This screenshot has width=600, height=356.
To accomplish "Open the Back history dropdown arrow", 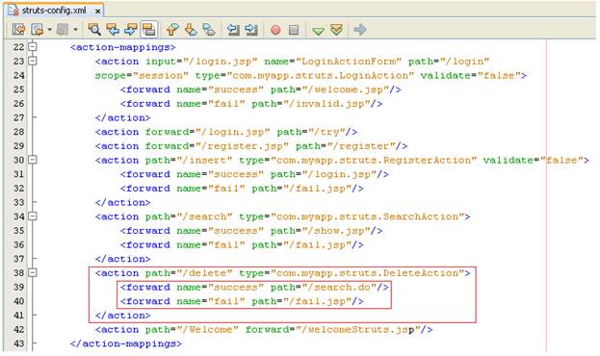I will click(50, 30).
